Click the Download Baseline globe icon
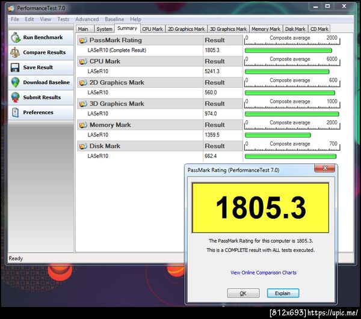Viewport: 361px width, 319px height. tap(15, 82)
